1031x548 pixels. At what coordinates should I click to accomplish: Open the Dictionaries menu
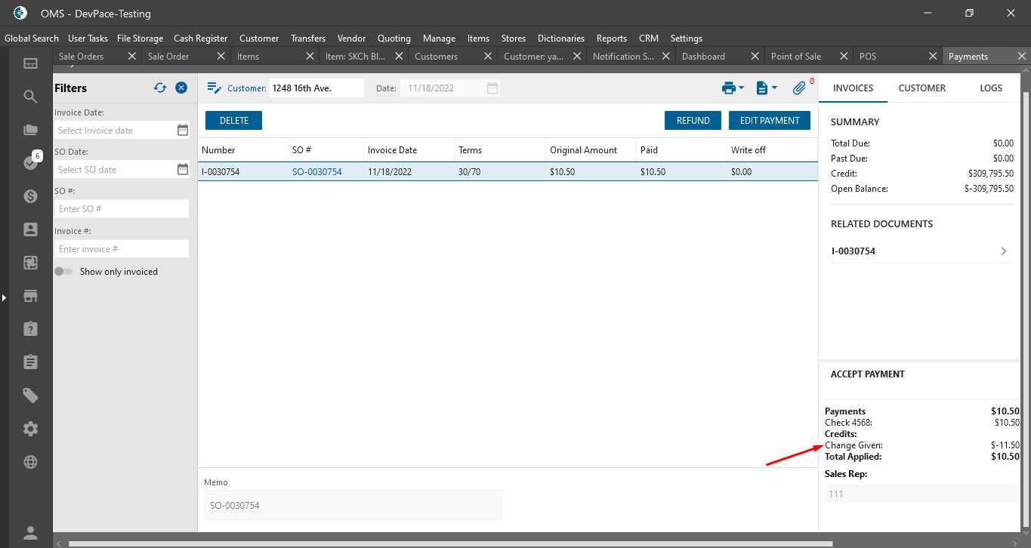[561, 38]
